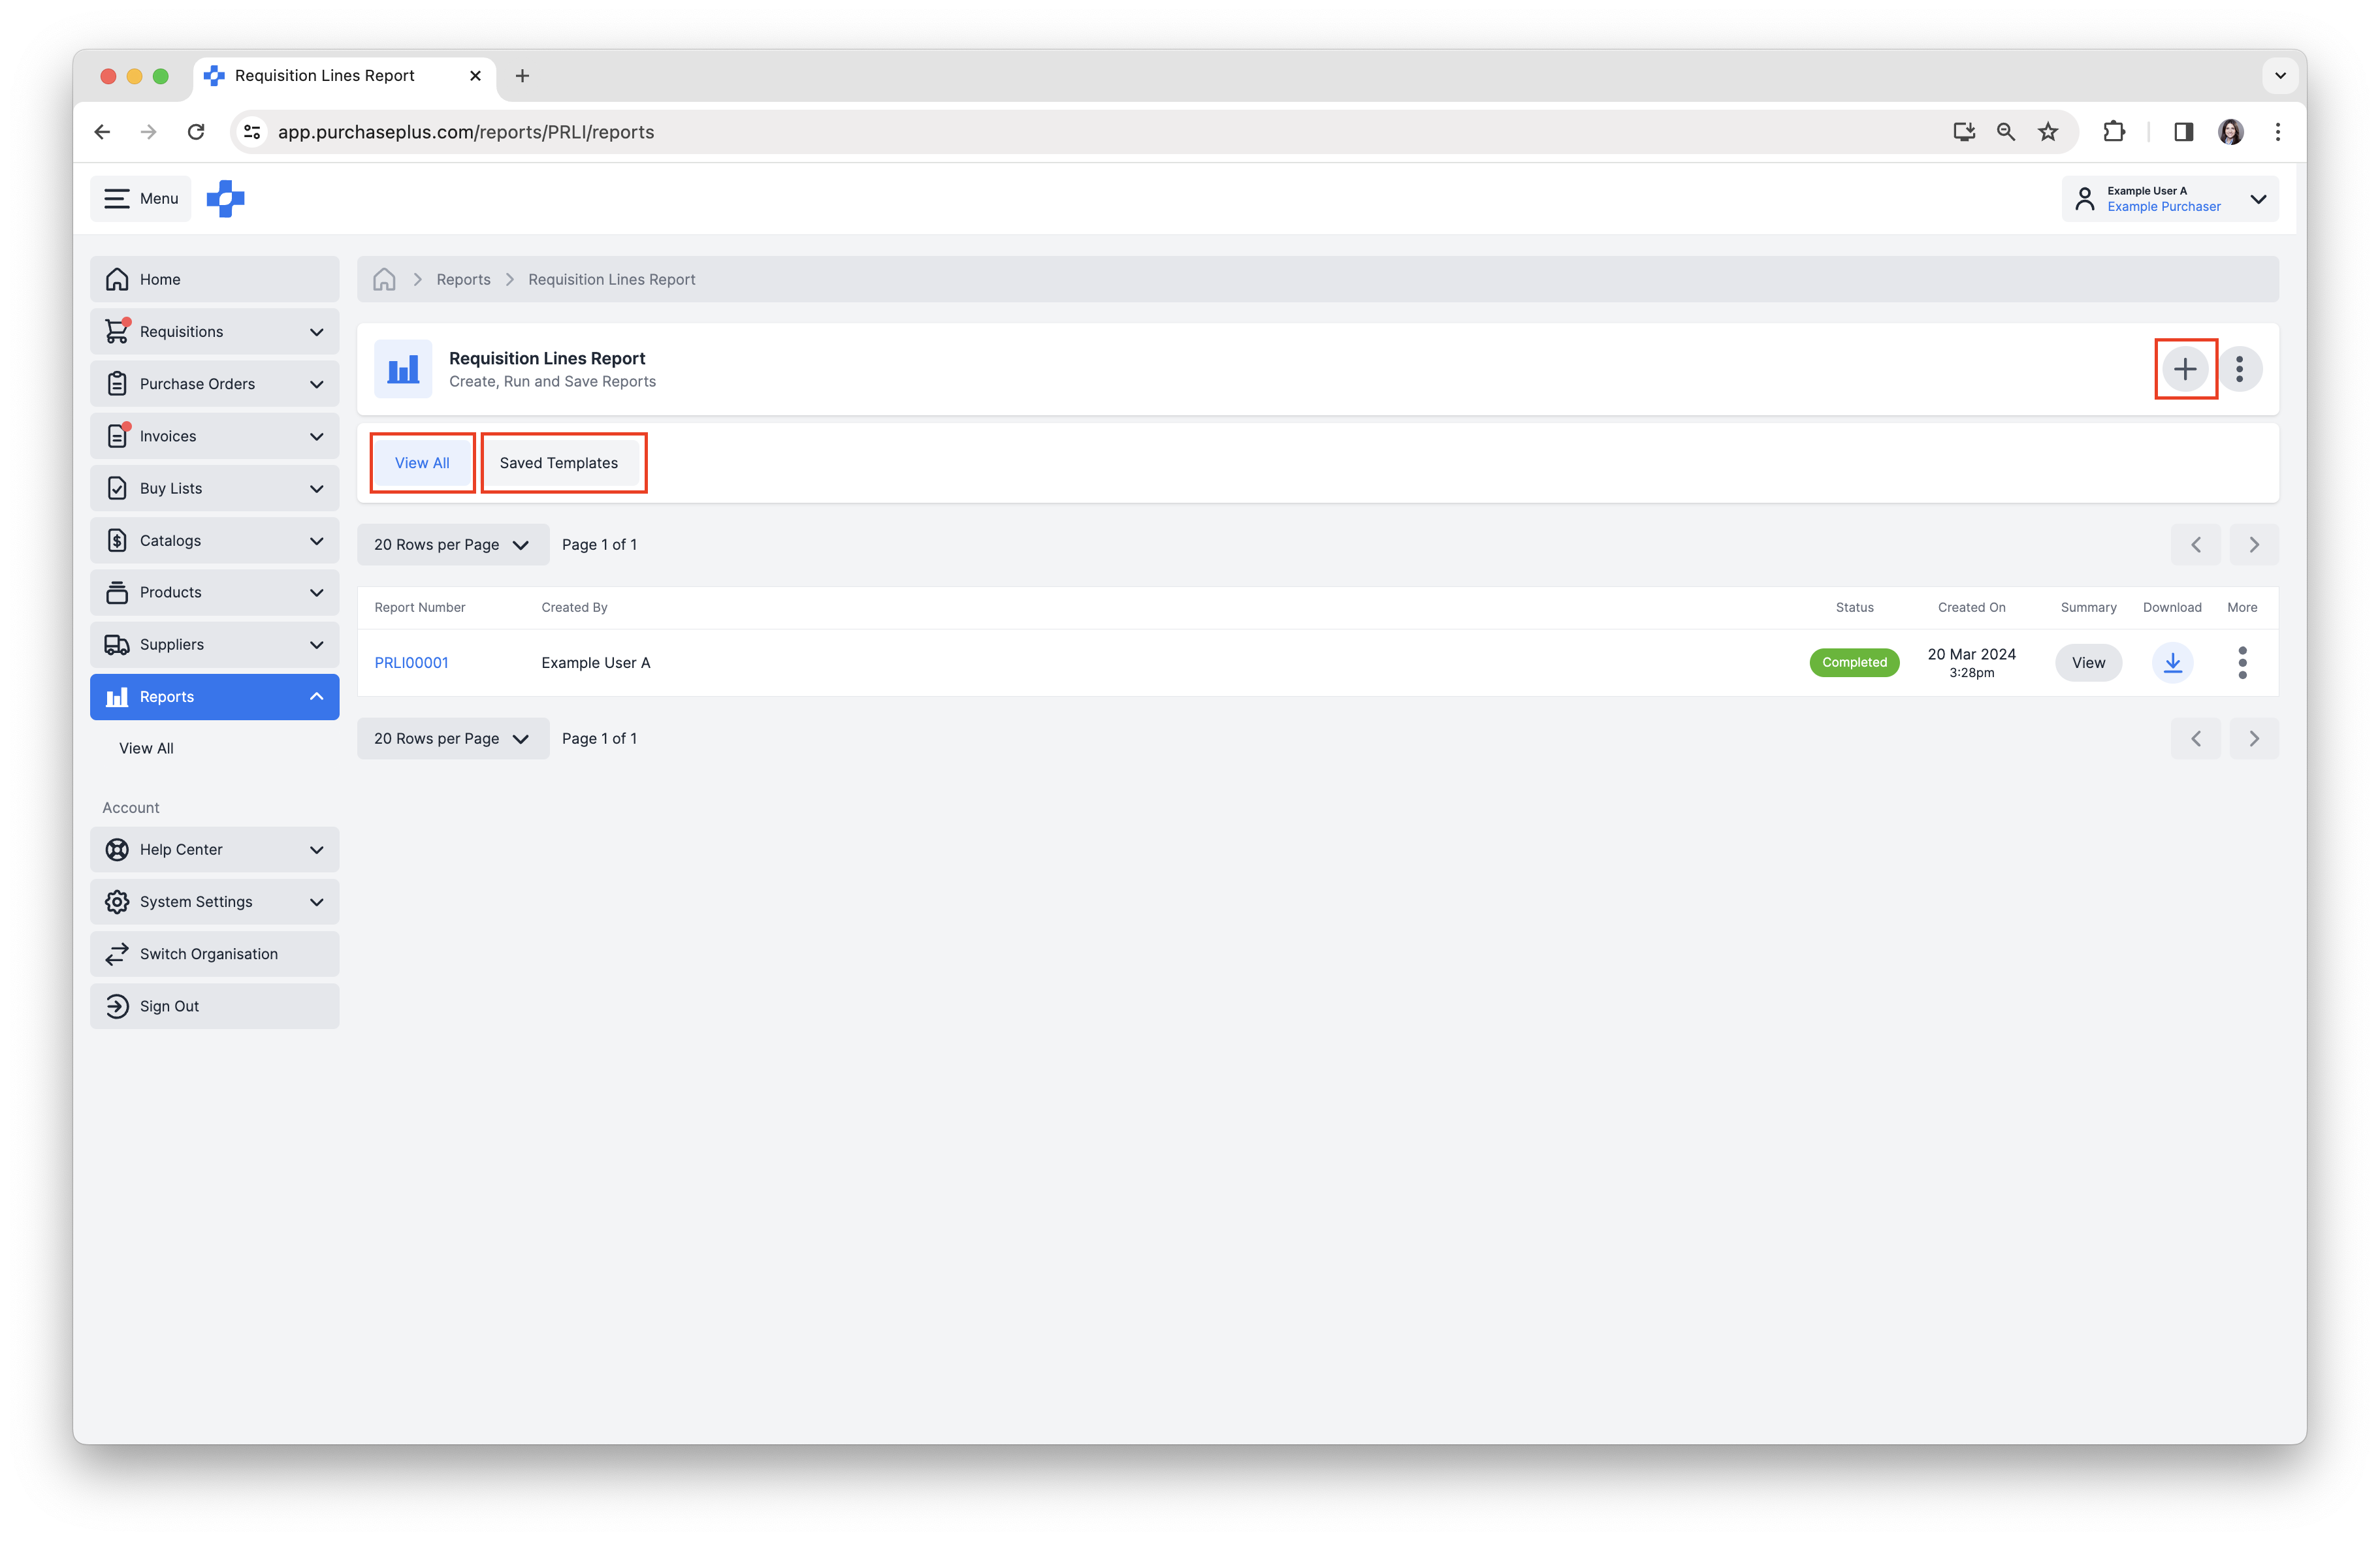Click the browser address bar
This screenshot has height=1541, width=2380.
(1000, 132)
